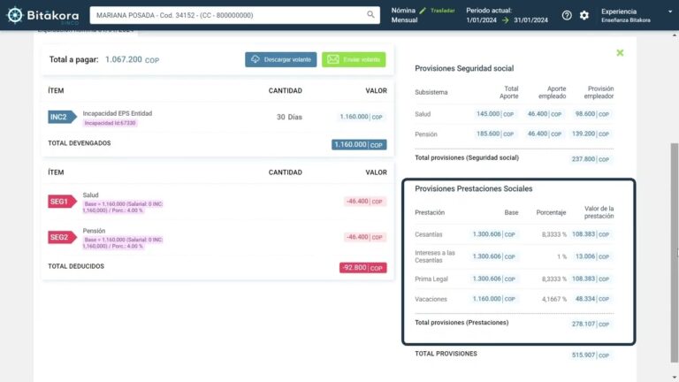
Task: Open the settings gear icon
Action: 584,15
